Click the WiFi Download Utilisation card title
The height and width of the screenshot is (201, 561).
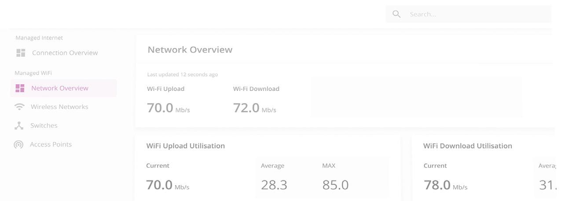[467, 146]
